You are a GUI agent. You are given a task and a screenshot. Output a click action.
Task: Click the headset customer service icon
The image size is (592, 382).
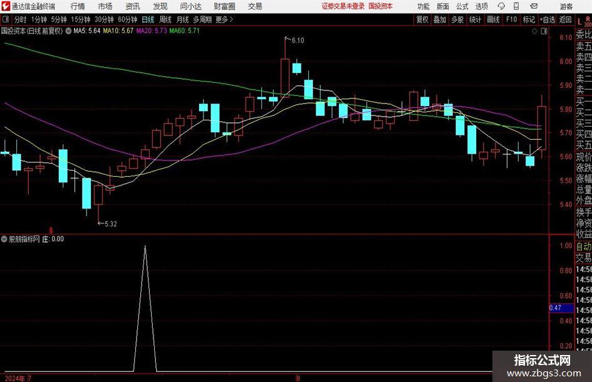click(x=501, y=6)
